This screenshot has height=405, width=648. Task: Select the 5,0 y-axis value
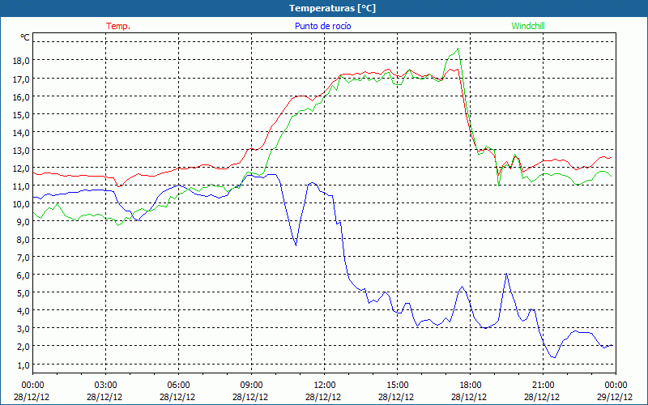point(23,293)
